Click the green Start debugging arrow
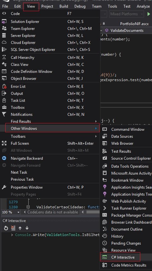The image size is (152, 271). pyautogui.click(x=149, y=14)
